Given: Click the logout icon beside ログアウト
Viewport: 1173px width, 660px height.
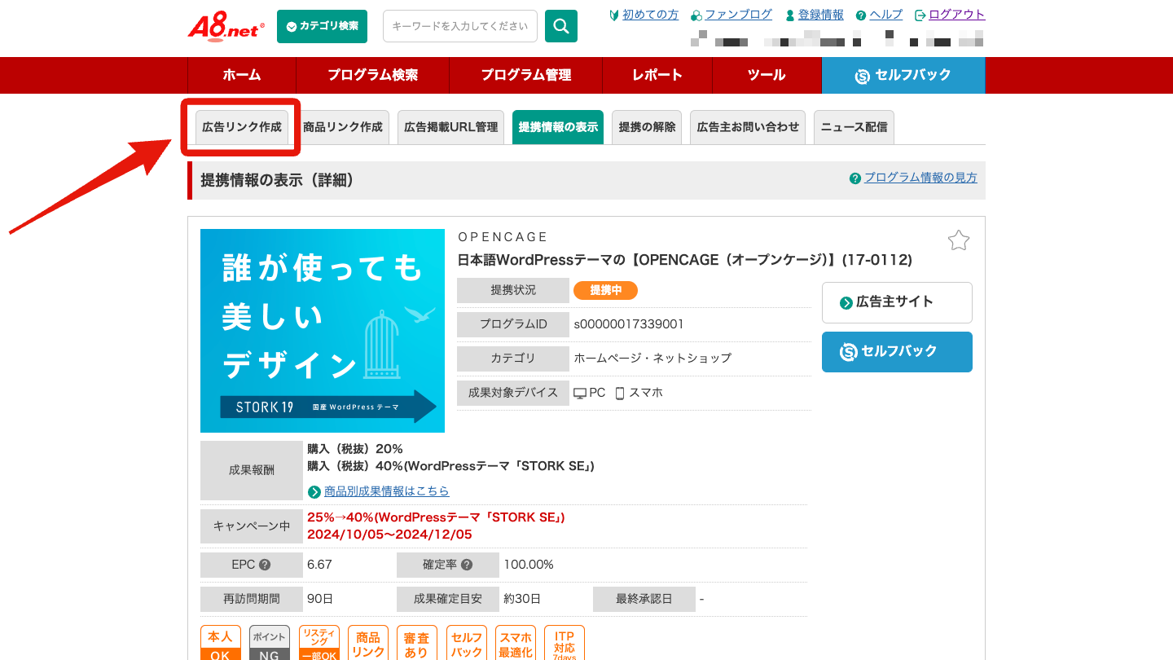Looking at the screenshot, I should click(x=920, y=14).
